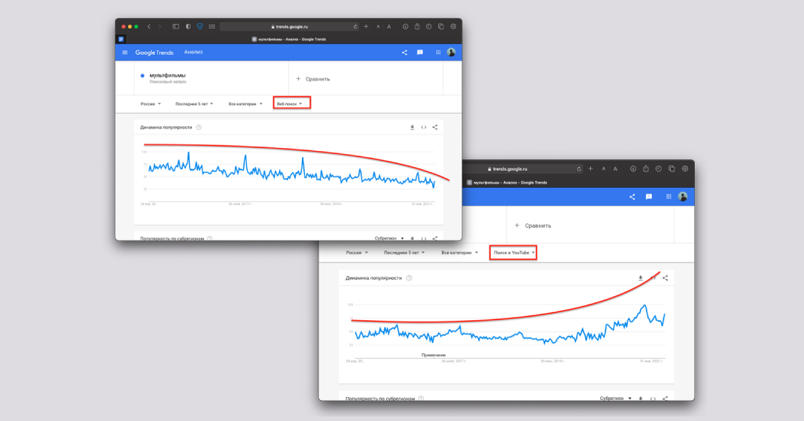Image resolution: width=804 pixels, height=421 pixels.
Task: Click Сравнить in the front window
Action: pos(313,79)
